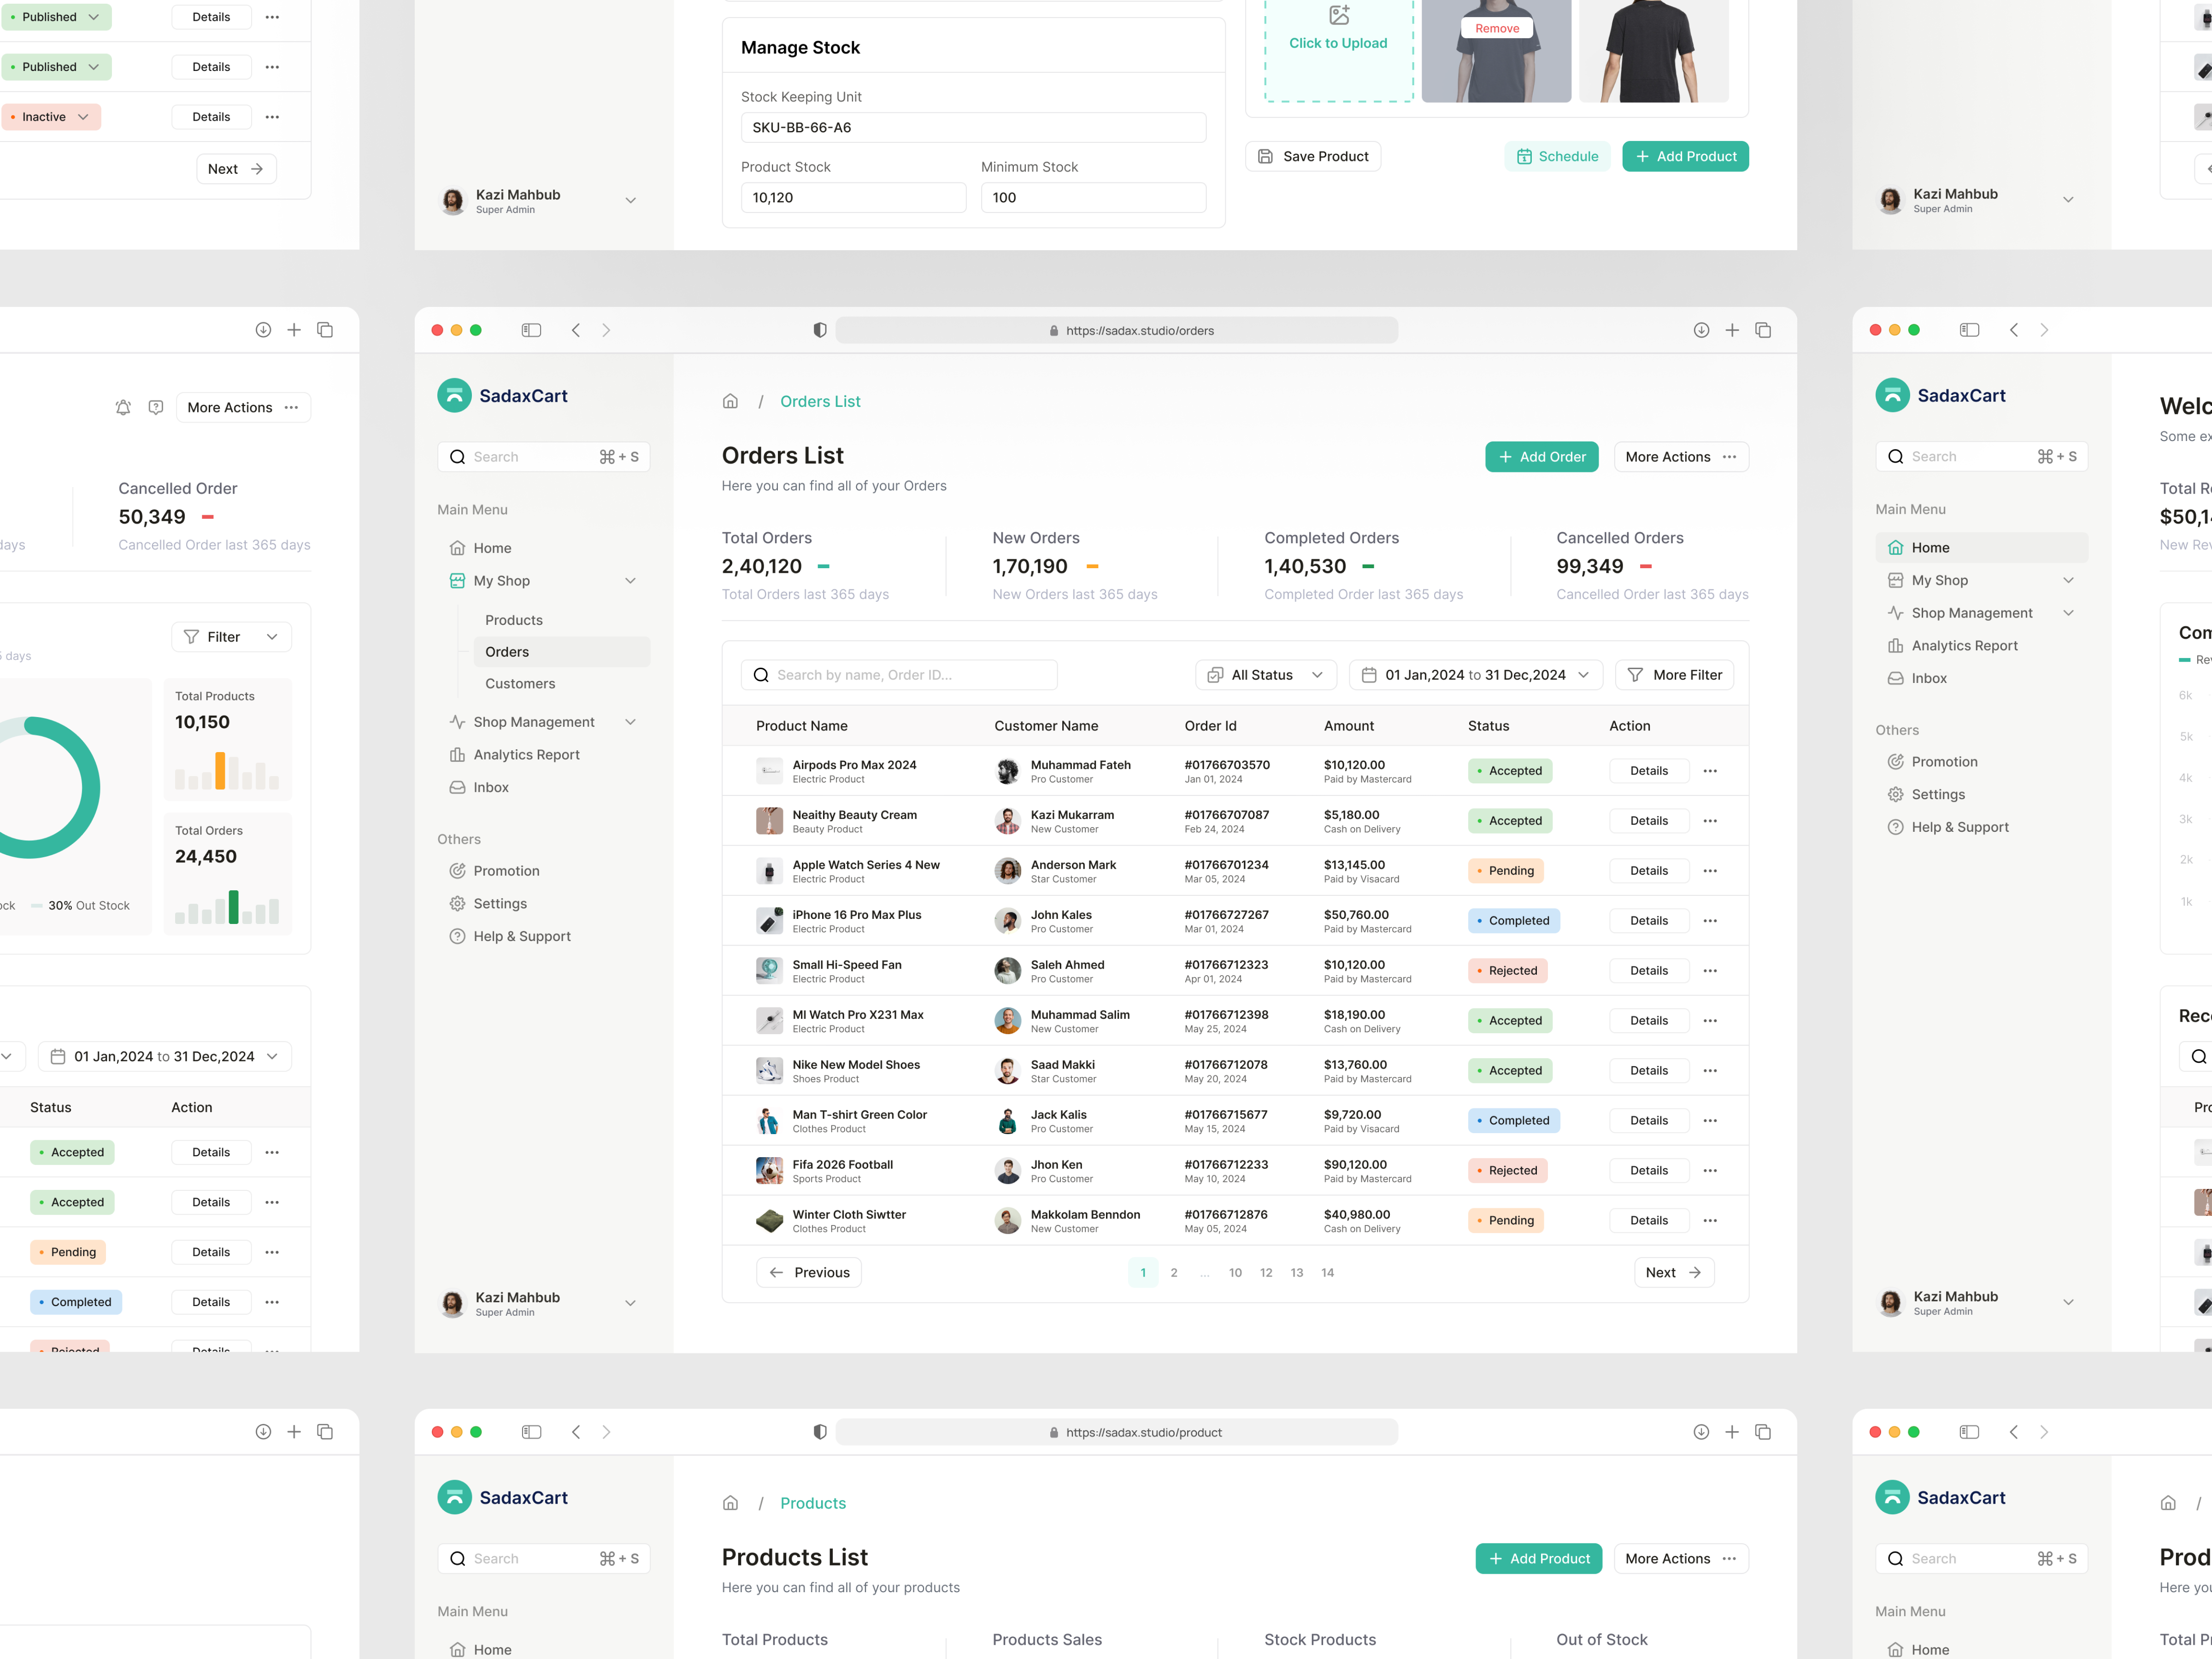
Task: Click the SadaxCart logo
Action: (x=455, y=395)
